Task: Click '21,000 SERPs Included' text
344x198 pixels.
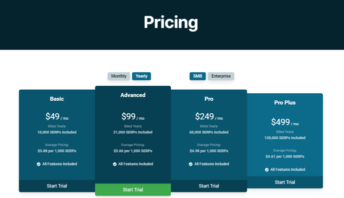Action: [133, 132]
